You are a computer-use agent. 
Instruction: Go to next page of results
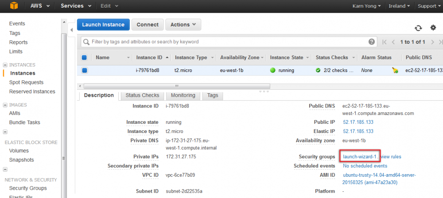(x=432, y=42)
